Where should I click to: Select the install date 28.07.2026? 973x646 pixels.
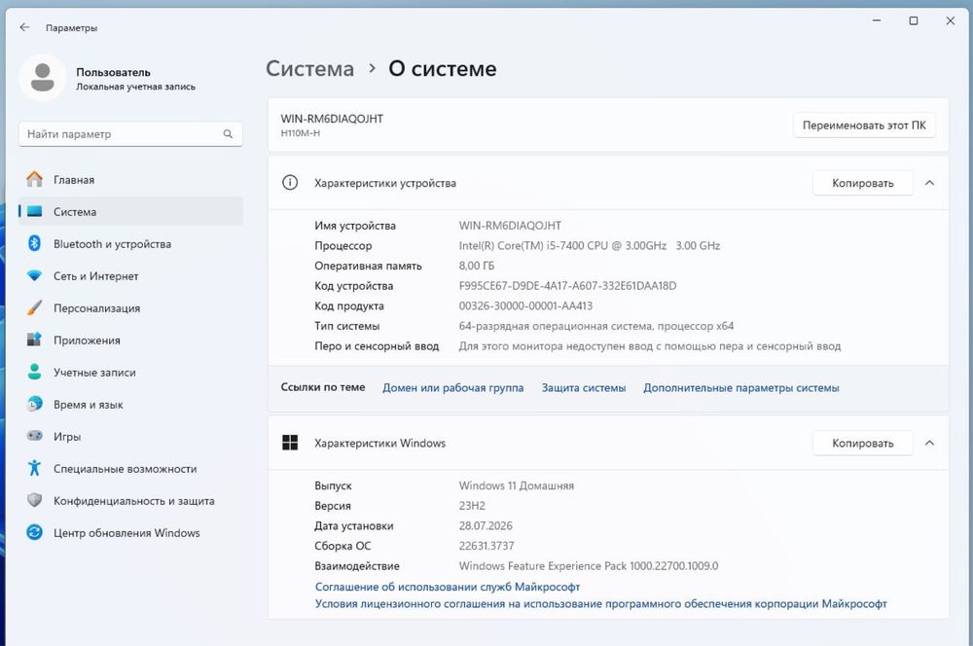point(486,525)
